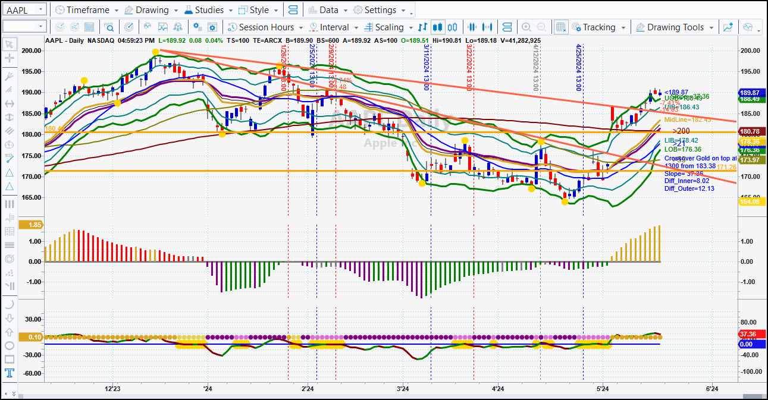The image size is (768, 400).
Task: Click the wave icon at toolbar far right
Action: [x=748, y=27]
